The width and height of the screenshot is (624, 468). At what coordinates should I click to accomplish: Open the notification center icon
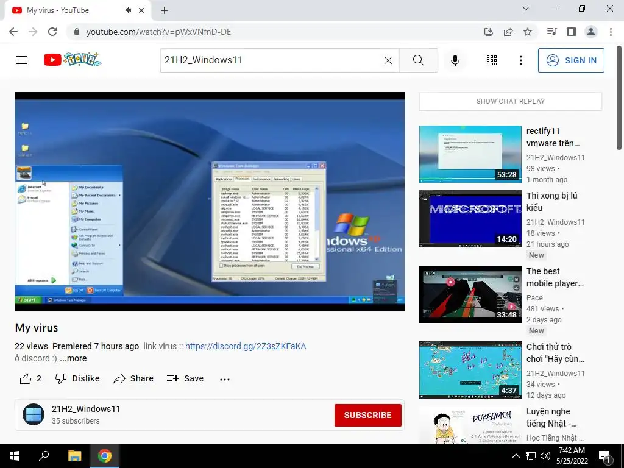click(604, 456)
